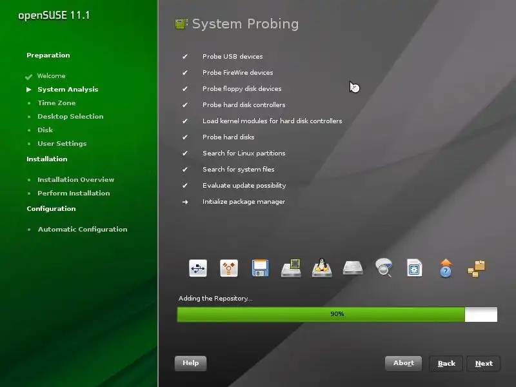Proceed with the Next button
The image size is (516, 387).
(484, 364)
